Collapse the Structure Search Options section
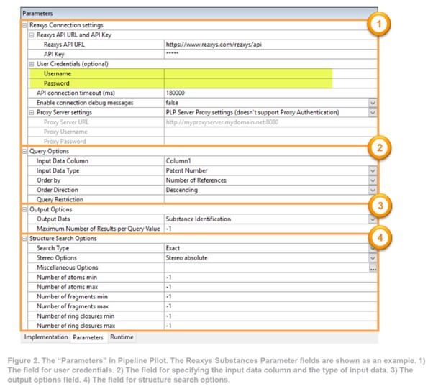This screenshot has height=389, width=433. [x=24, y=238]
